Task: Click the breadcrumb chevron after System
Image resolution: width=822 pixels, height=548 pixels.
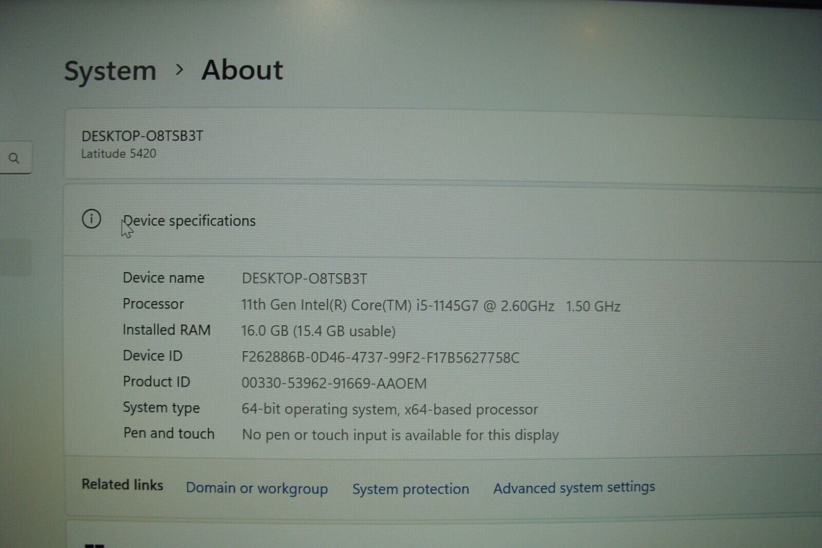Action: point(179,69)
